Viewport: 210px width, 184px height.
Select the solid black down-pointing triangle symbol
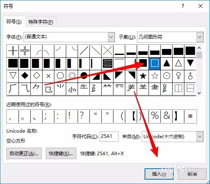coord(190,64)
